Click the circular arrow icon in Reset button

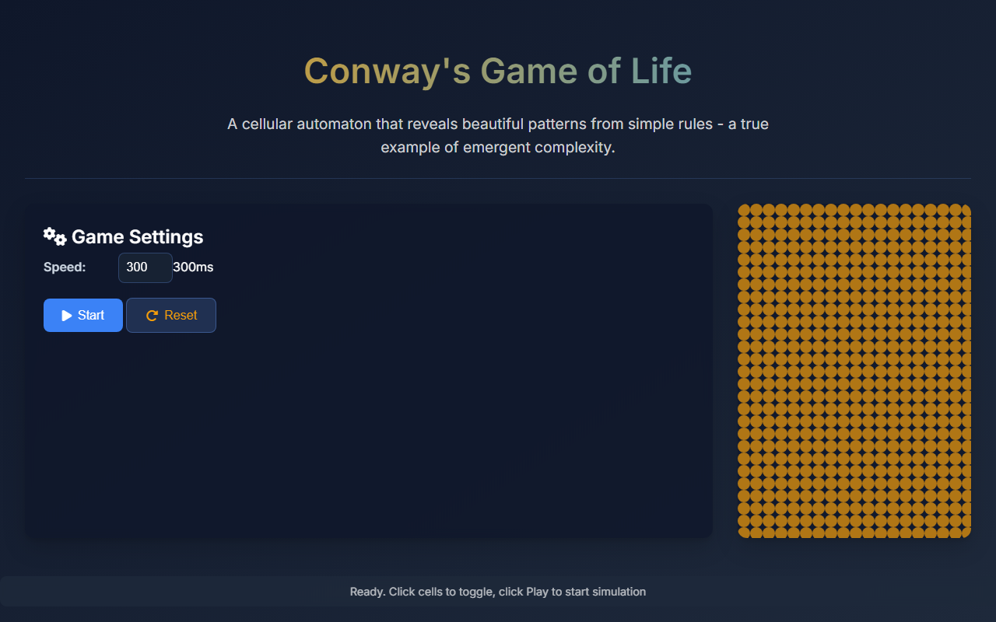153,316
